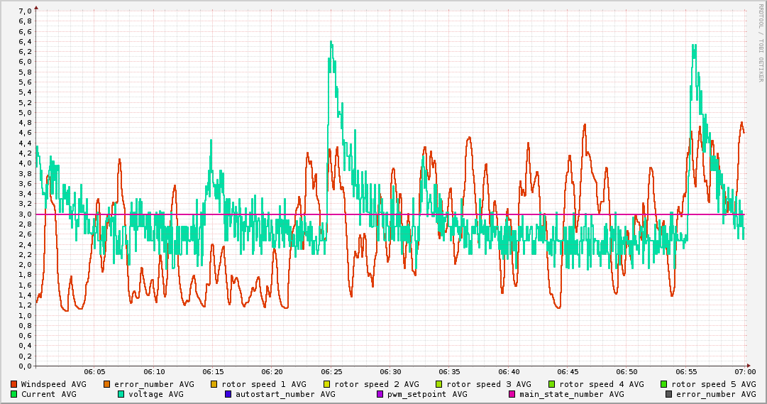Click the 3,0 value on the y-axis

tap(24, 214)
